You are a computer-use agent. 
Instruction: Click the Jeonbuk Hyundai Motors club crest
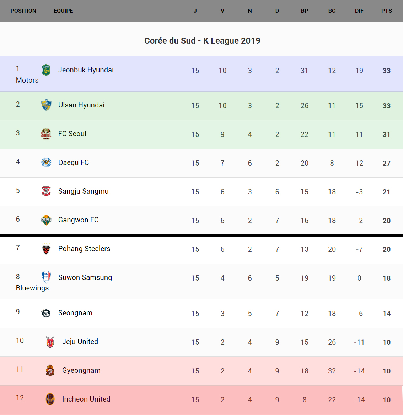click(x=46, y=70)
